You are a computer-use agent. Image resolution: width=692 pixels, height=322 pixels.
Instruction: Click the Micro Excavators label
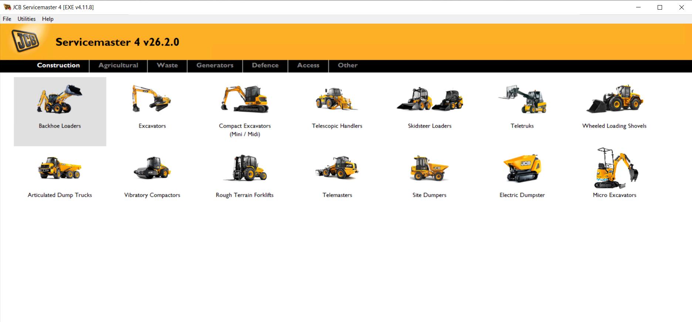(614, 195)
